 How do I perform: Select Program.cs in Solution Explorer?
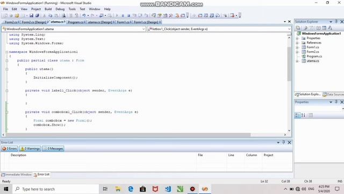tap(314, 56)
